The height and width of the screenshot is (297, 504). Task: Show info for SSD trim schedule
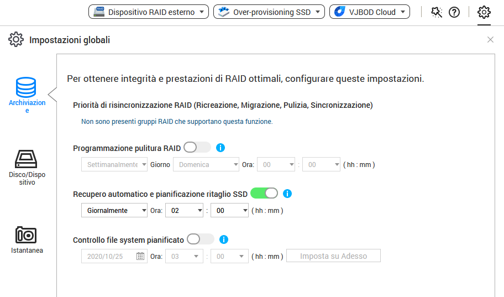tap(287, 194)
